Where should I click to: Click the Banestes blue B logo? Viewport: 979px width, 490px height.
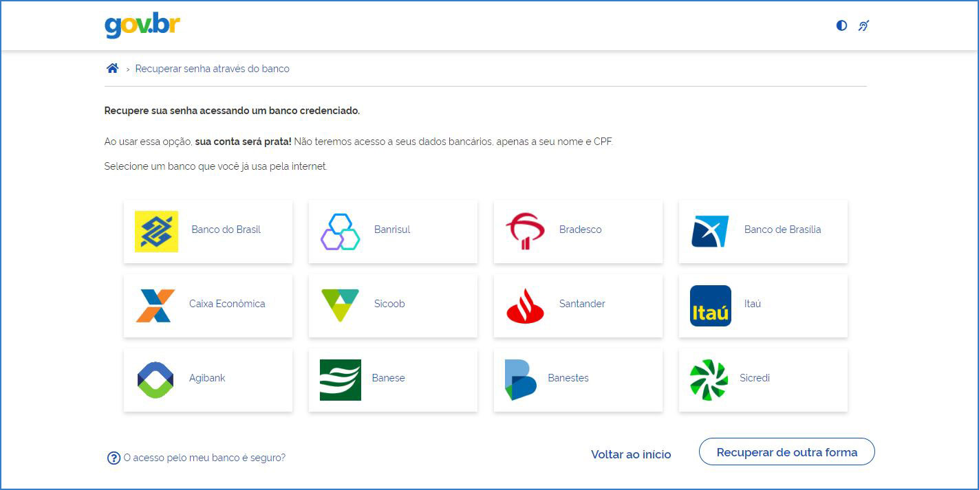pyautogui.click(x=520, y=379)
